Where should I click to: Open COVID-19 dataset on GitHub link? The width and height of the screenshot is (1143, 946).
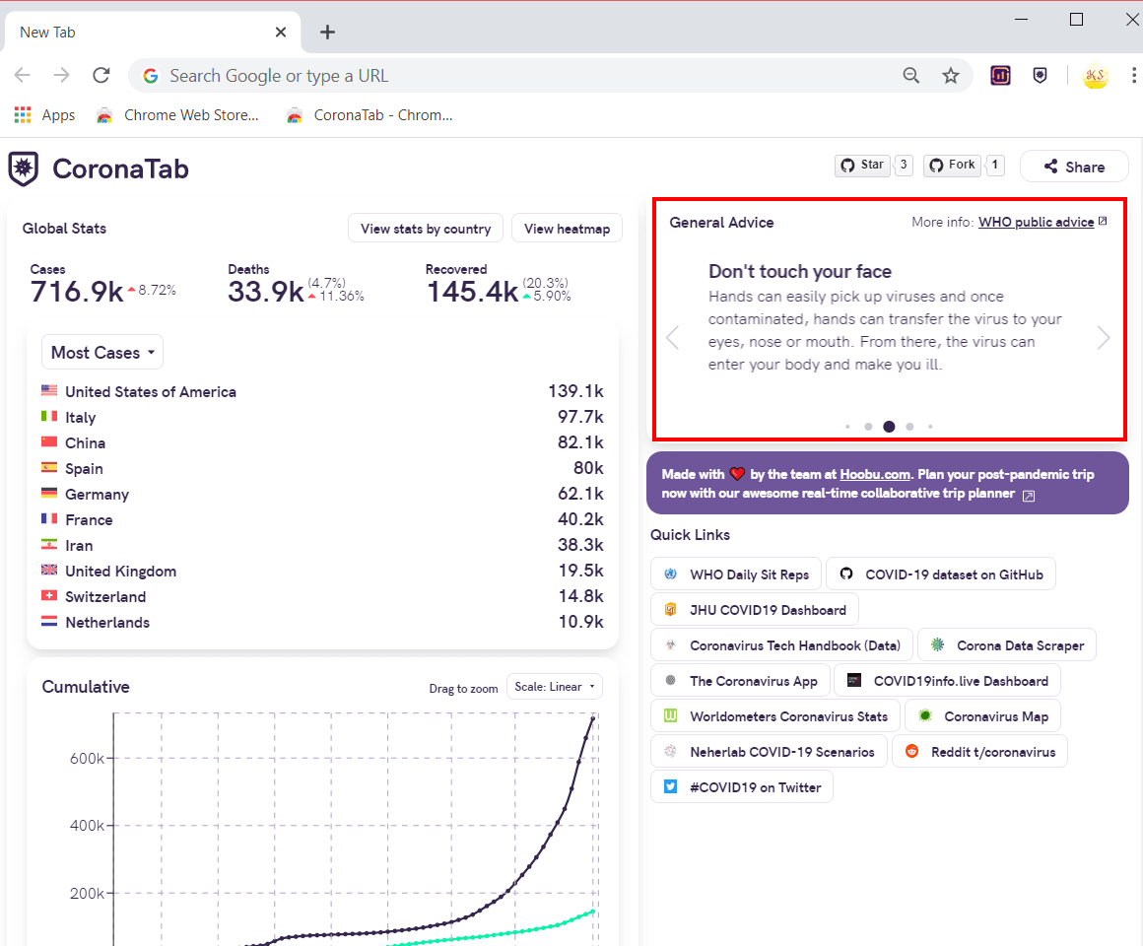(x=941, y=574)
